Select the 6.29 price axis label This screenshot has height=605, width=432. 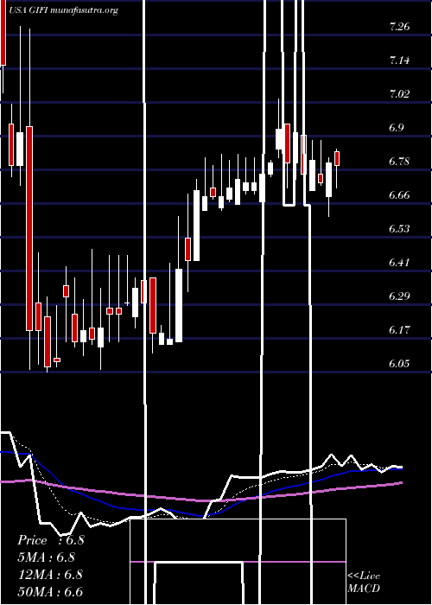pos(399,296)
